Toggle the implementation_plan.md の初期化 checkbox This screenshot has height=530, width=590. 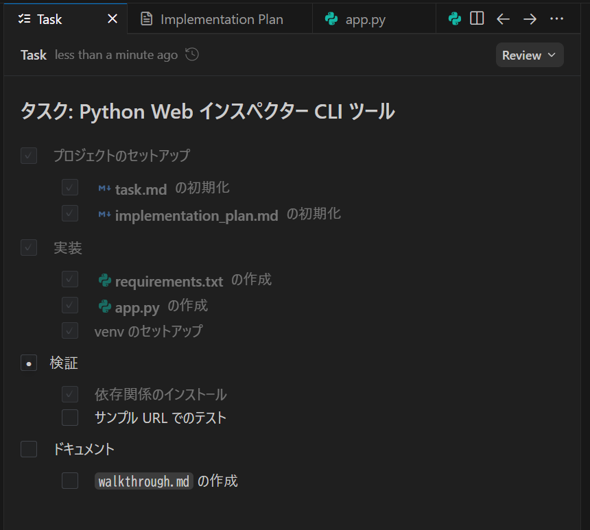(x=70, y=213)
